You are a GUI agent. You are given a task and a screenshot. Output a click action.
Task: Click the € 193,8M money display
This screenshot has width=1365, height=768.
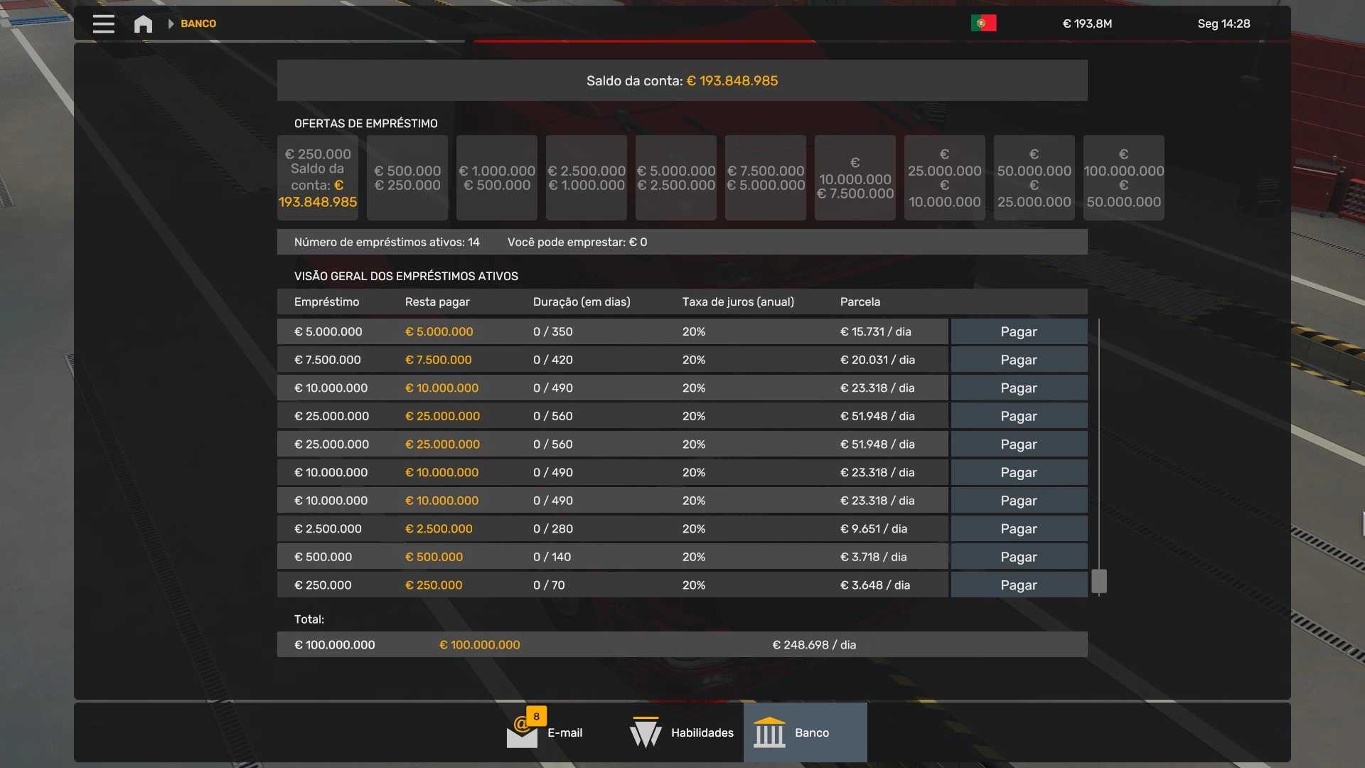[x=1087, y=23]
